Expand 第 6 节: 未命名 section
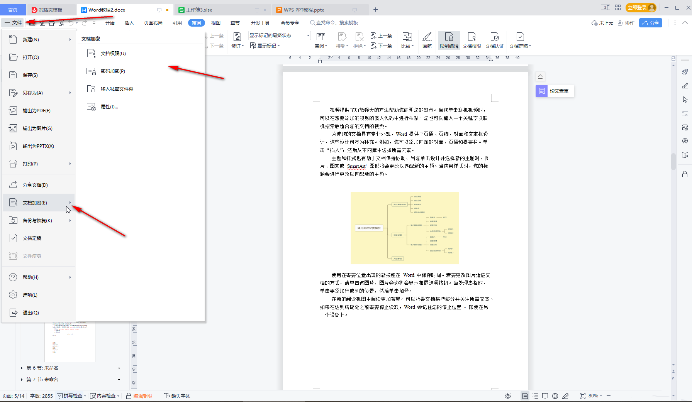This screenshot has height=402, width=692. coord(22,368)
